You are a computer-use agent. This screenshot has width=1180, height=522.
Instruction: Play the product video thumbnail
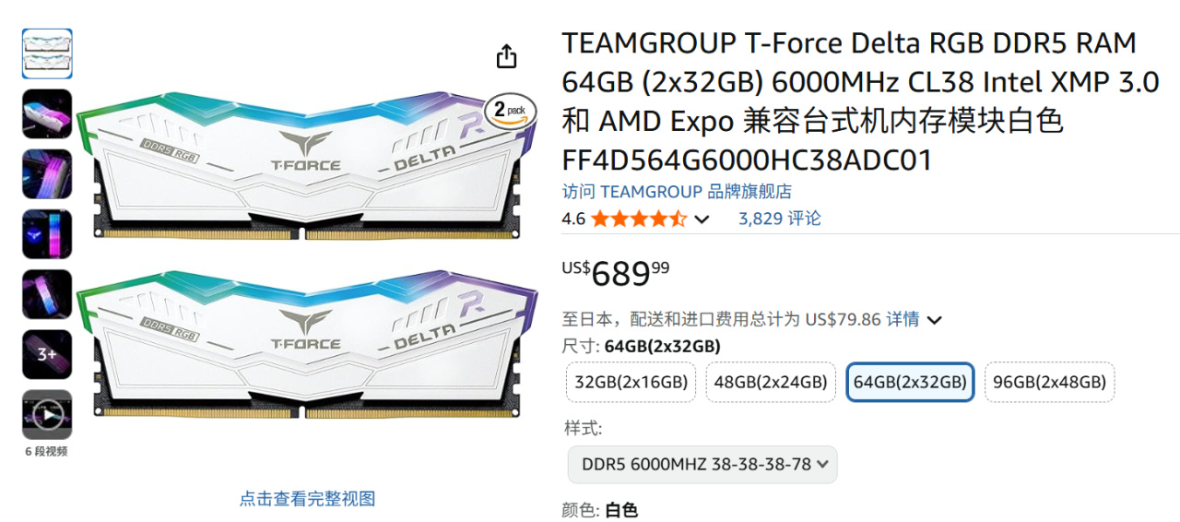pyautogui.click(x=47, y=414)
